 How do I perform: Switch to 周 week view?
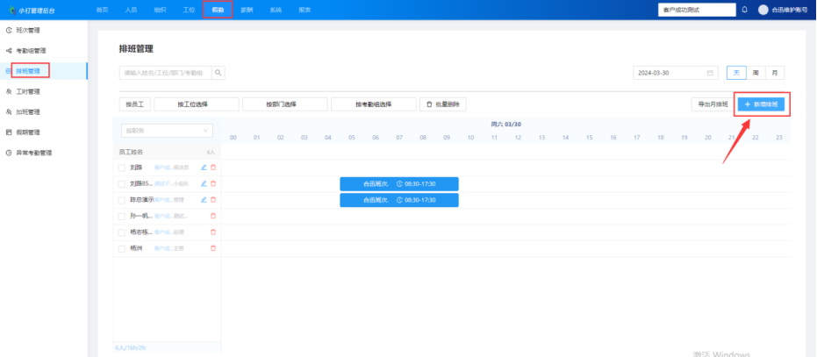pyautogui.click(x=756, y=73)
